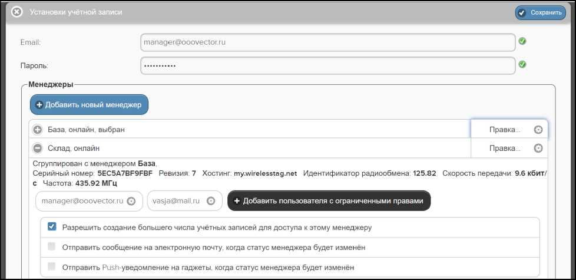The height and width of the screenshot is (280, 576).
Task: Click gear icon in База row
Action: point(538,129)
